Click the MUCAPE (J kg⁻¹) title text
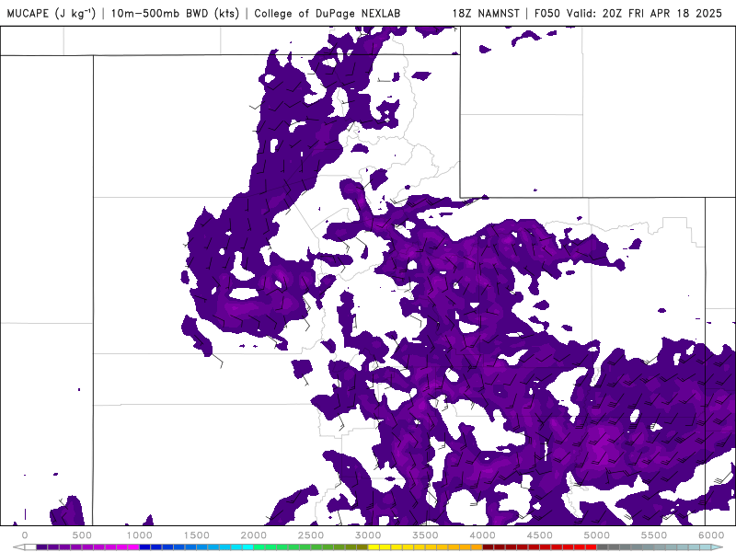The image size is (736, 552). pos(52,13)
